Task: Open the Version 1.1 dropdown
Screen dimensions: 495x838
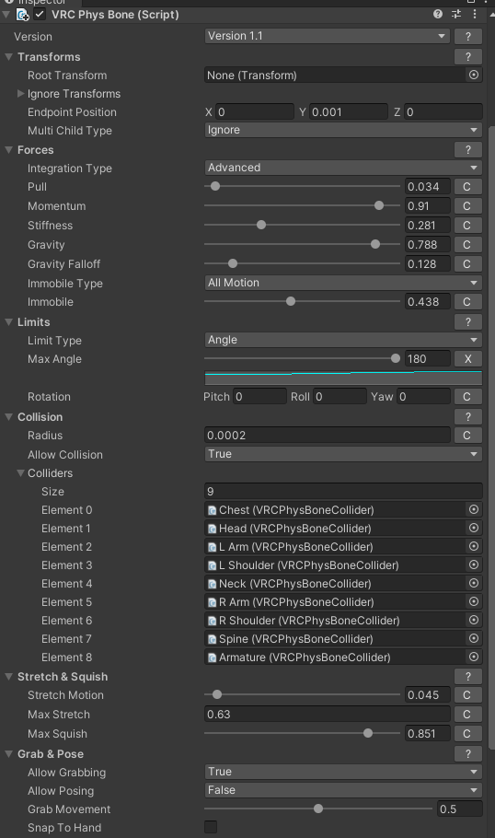Action: [328, 36]
